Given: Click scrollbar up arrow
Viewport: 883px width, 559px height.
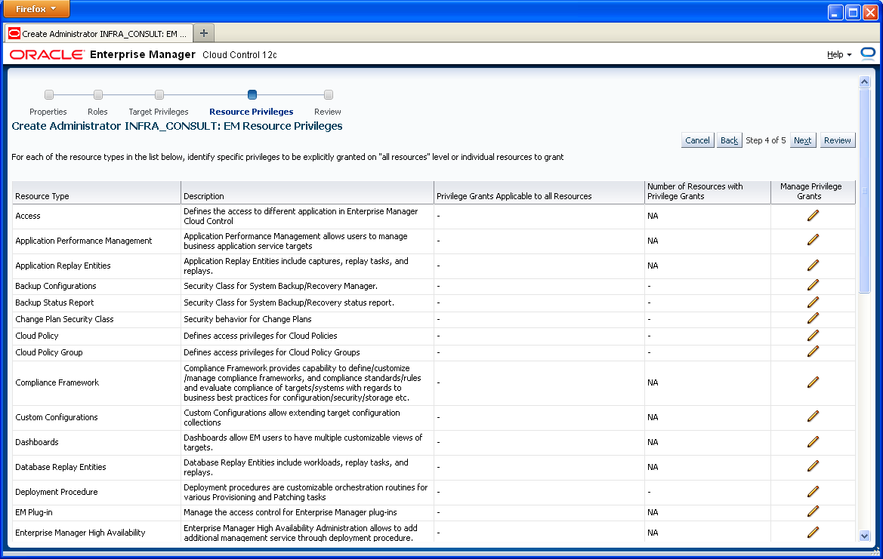Looking at the screenshot, I should [x=864, y=82].
